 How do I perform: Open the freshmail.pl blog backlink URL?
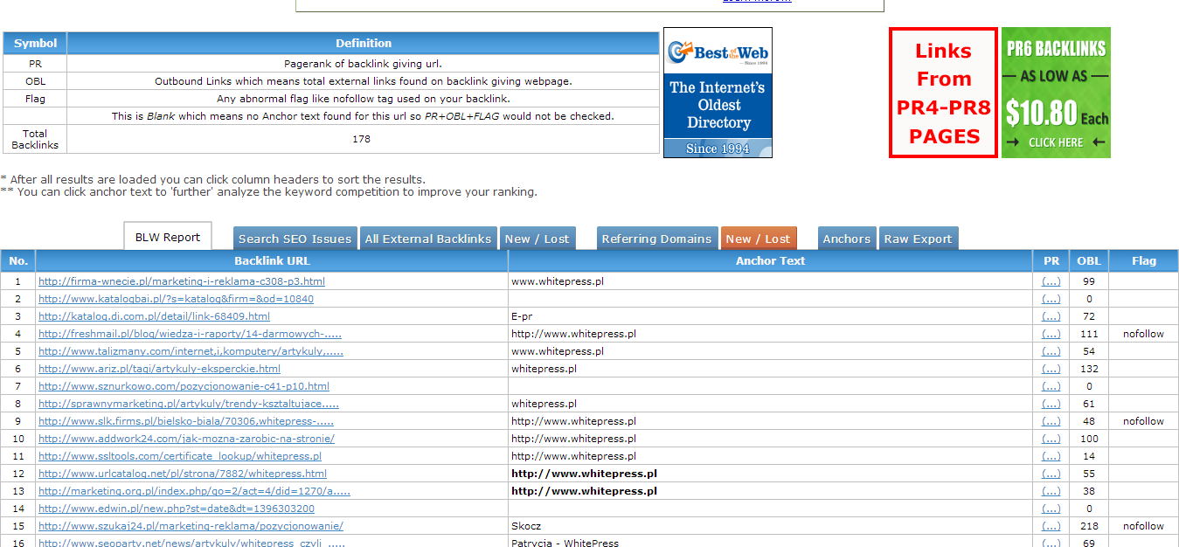pyautogui.click(x=191, y=334)
